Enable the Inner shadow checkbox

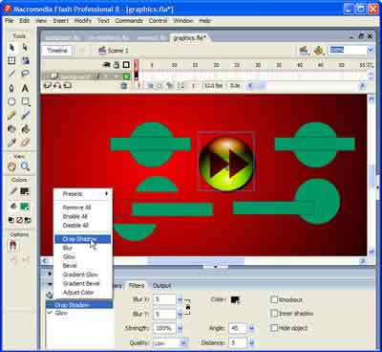274,314
